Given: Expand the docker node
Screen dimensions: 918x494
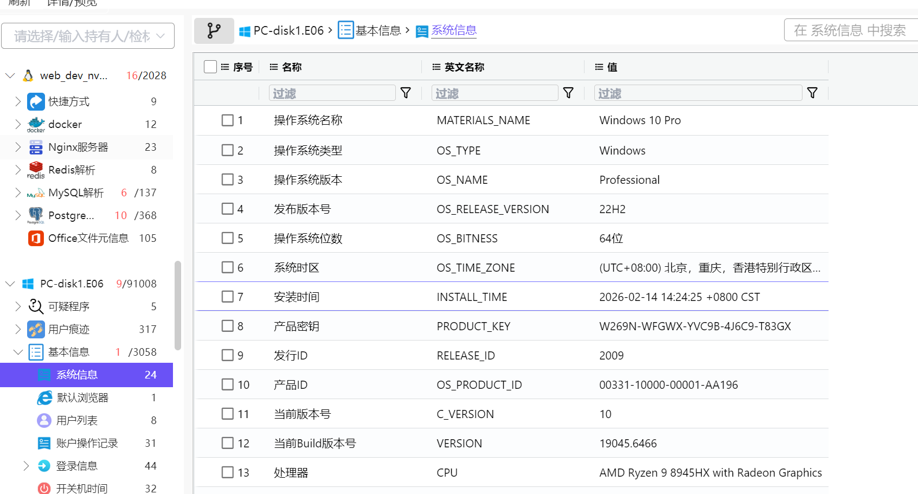Looking at the screenshot, I should [17, 124].
